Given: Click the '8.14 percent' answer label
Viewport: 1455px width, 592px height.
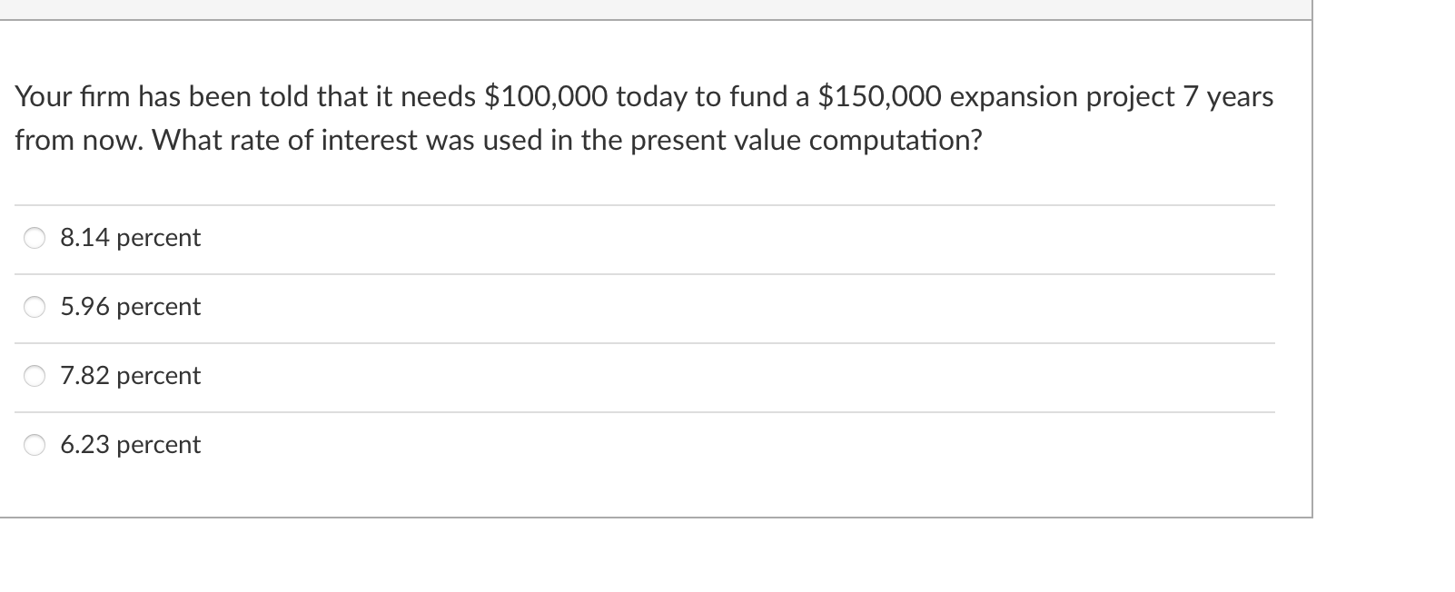Looking at the screenshot, I should pyautogui.click(x=131, y=238).
